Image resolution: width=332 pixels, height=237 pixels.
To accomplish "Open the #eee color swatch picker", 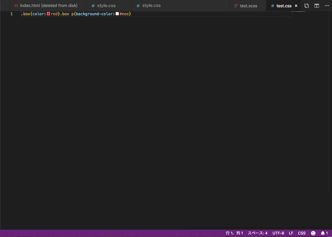I will point(117,14).
